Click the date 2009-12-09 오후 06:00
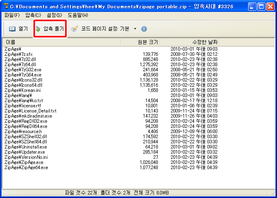This screenshot has width=277, height=198. click(x=194, y=131)
